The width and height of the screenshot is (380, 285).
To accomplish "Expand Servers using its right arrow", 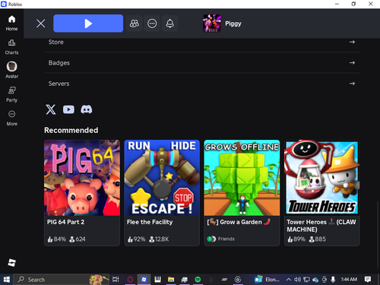I will coord(352,84).
